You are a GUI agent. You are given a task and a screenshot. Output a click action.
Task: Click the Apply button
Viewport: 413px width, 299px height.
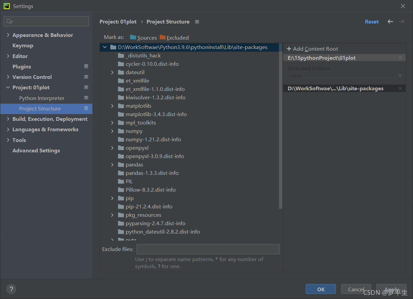(391, 289)
